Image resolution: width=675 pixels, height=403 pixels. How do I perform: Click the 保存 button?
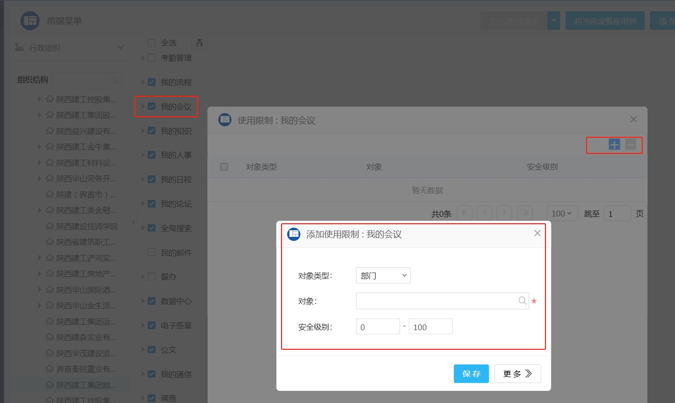click(x=471, y=374)
